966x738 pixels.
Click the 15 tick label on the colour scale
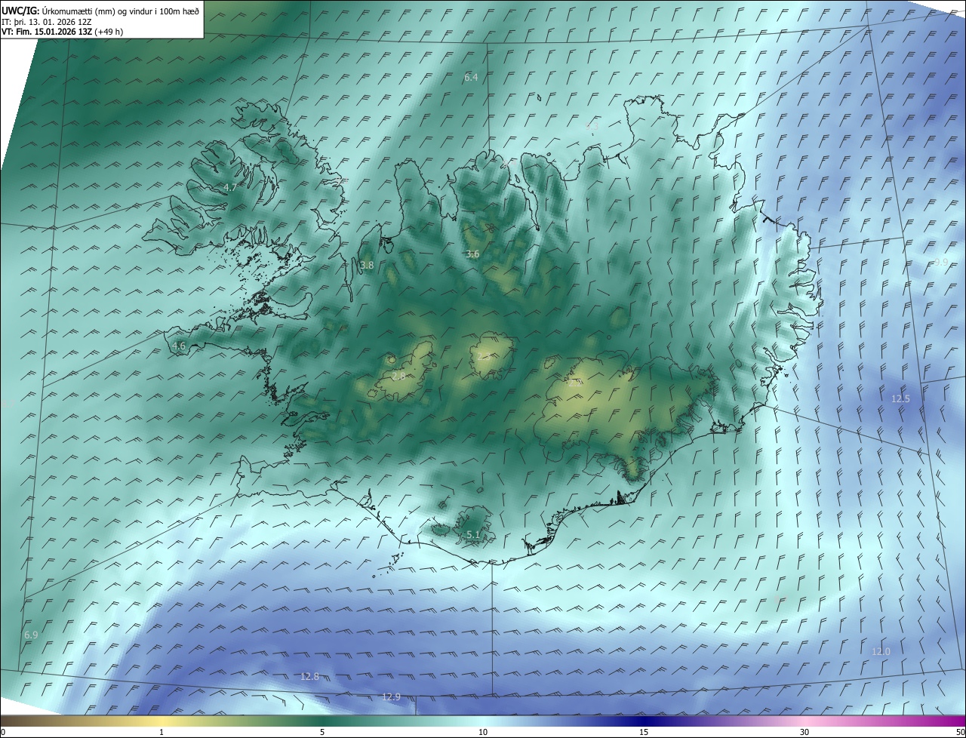pyautogui.click(x=644, y=732)
